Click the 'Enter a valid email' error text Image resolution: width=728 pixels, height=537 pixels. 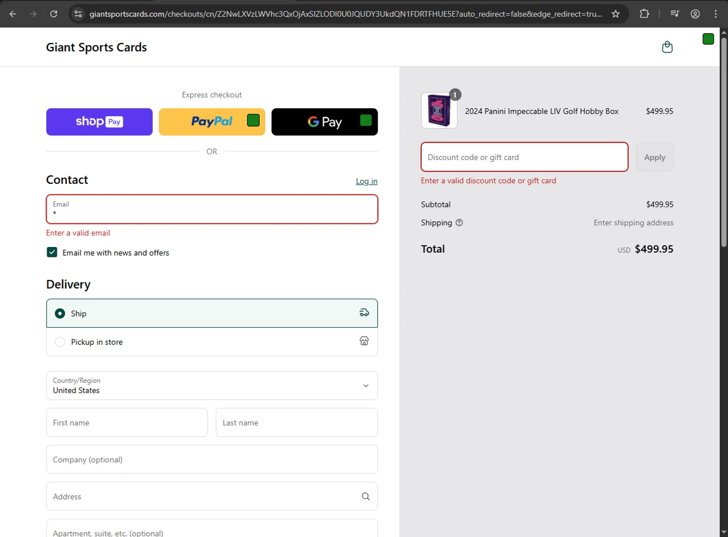tap(78, 233)
